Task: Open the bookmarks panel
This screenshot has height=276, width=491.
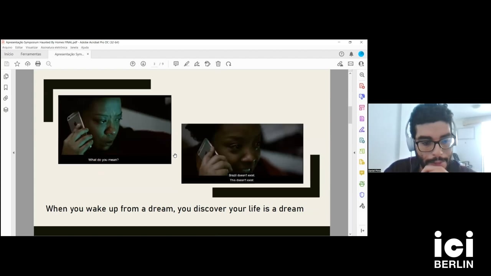Action: tap(6, 87)
